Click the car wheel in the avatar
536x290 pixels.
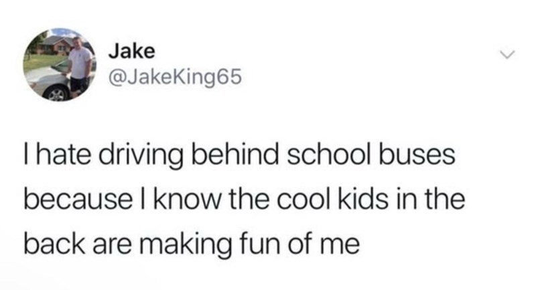56,94
